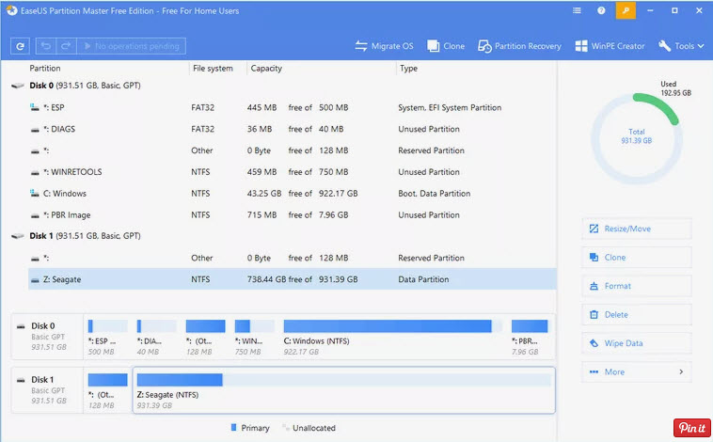This screenshot has width=713, height=442.
Task: Click the Boot, Data Partition type text
Action: 435,194
